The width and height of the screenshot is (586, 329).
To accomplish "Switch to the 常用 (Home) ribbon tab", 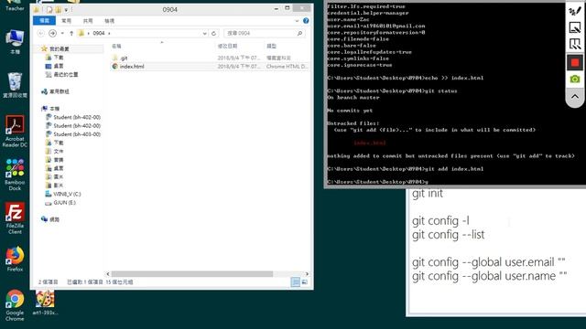I will (66, 21).
